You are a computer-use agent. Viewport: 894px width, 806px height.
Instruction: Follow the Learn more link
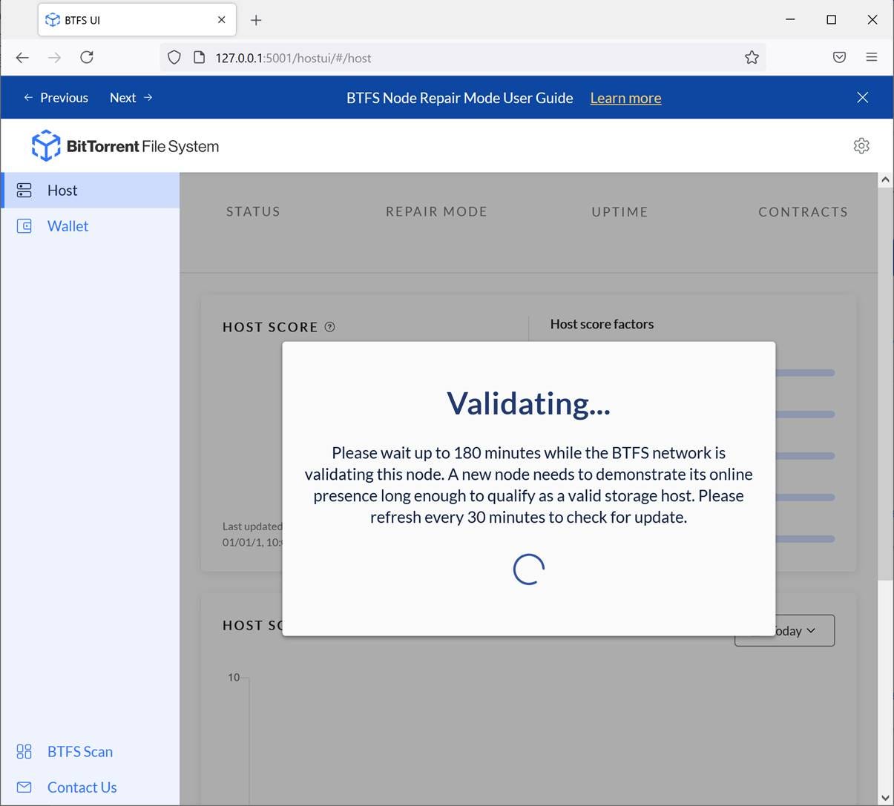coord(625,98)
